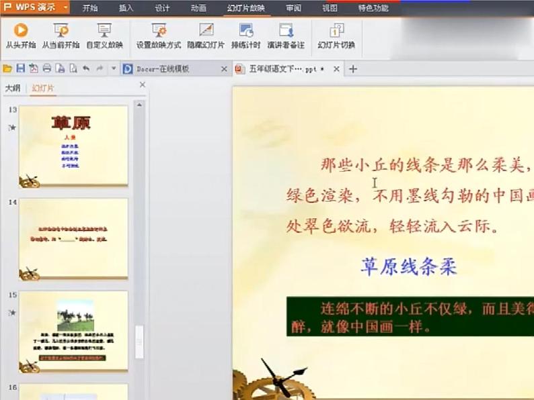Open presenter notes (演讲者备注)
This screenshot has height=400, width=534.
pos(286,36)
